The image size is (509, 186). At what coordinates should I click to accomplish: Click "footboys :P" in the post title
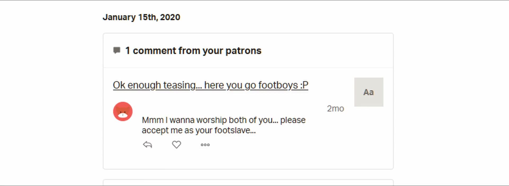pyautogui.click(x=283, y=85)
